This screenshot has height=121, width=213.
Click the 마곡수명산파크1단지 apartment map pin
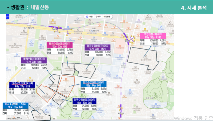(87, 70)
